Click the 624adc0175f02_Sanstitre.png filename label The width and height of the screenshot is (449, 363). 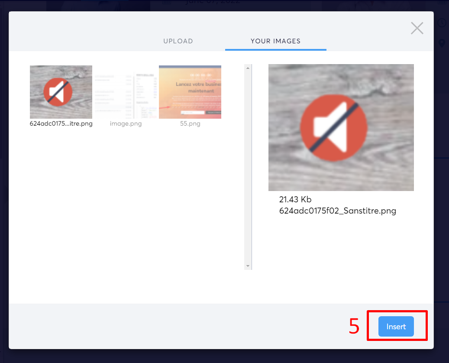(x=338, y=211)
